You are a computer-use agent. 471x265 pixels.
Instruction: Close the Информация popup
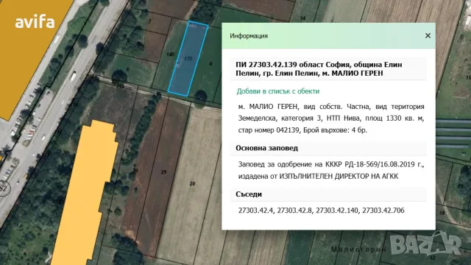pos(428,36)
